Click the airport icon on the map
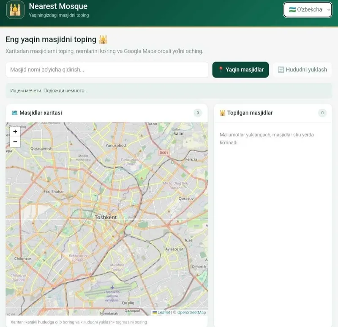 112,287
